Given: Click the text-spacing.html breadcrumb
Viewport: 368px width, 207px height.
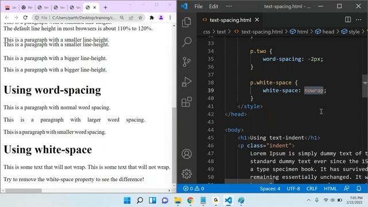Looking at the screenshot, I should (x=262, y=32).
